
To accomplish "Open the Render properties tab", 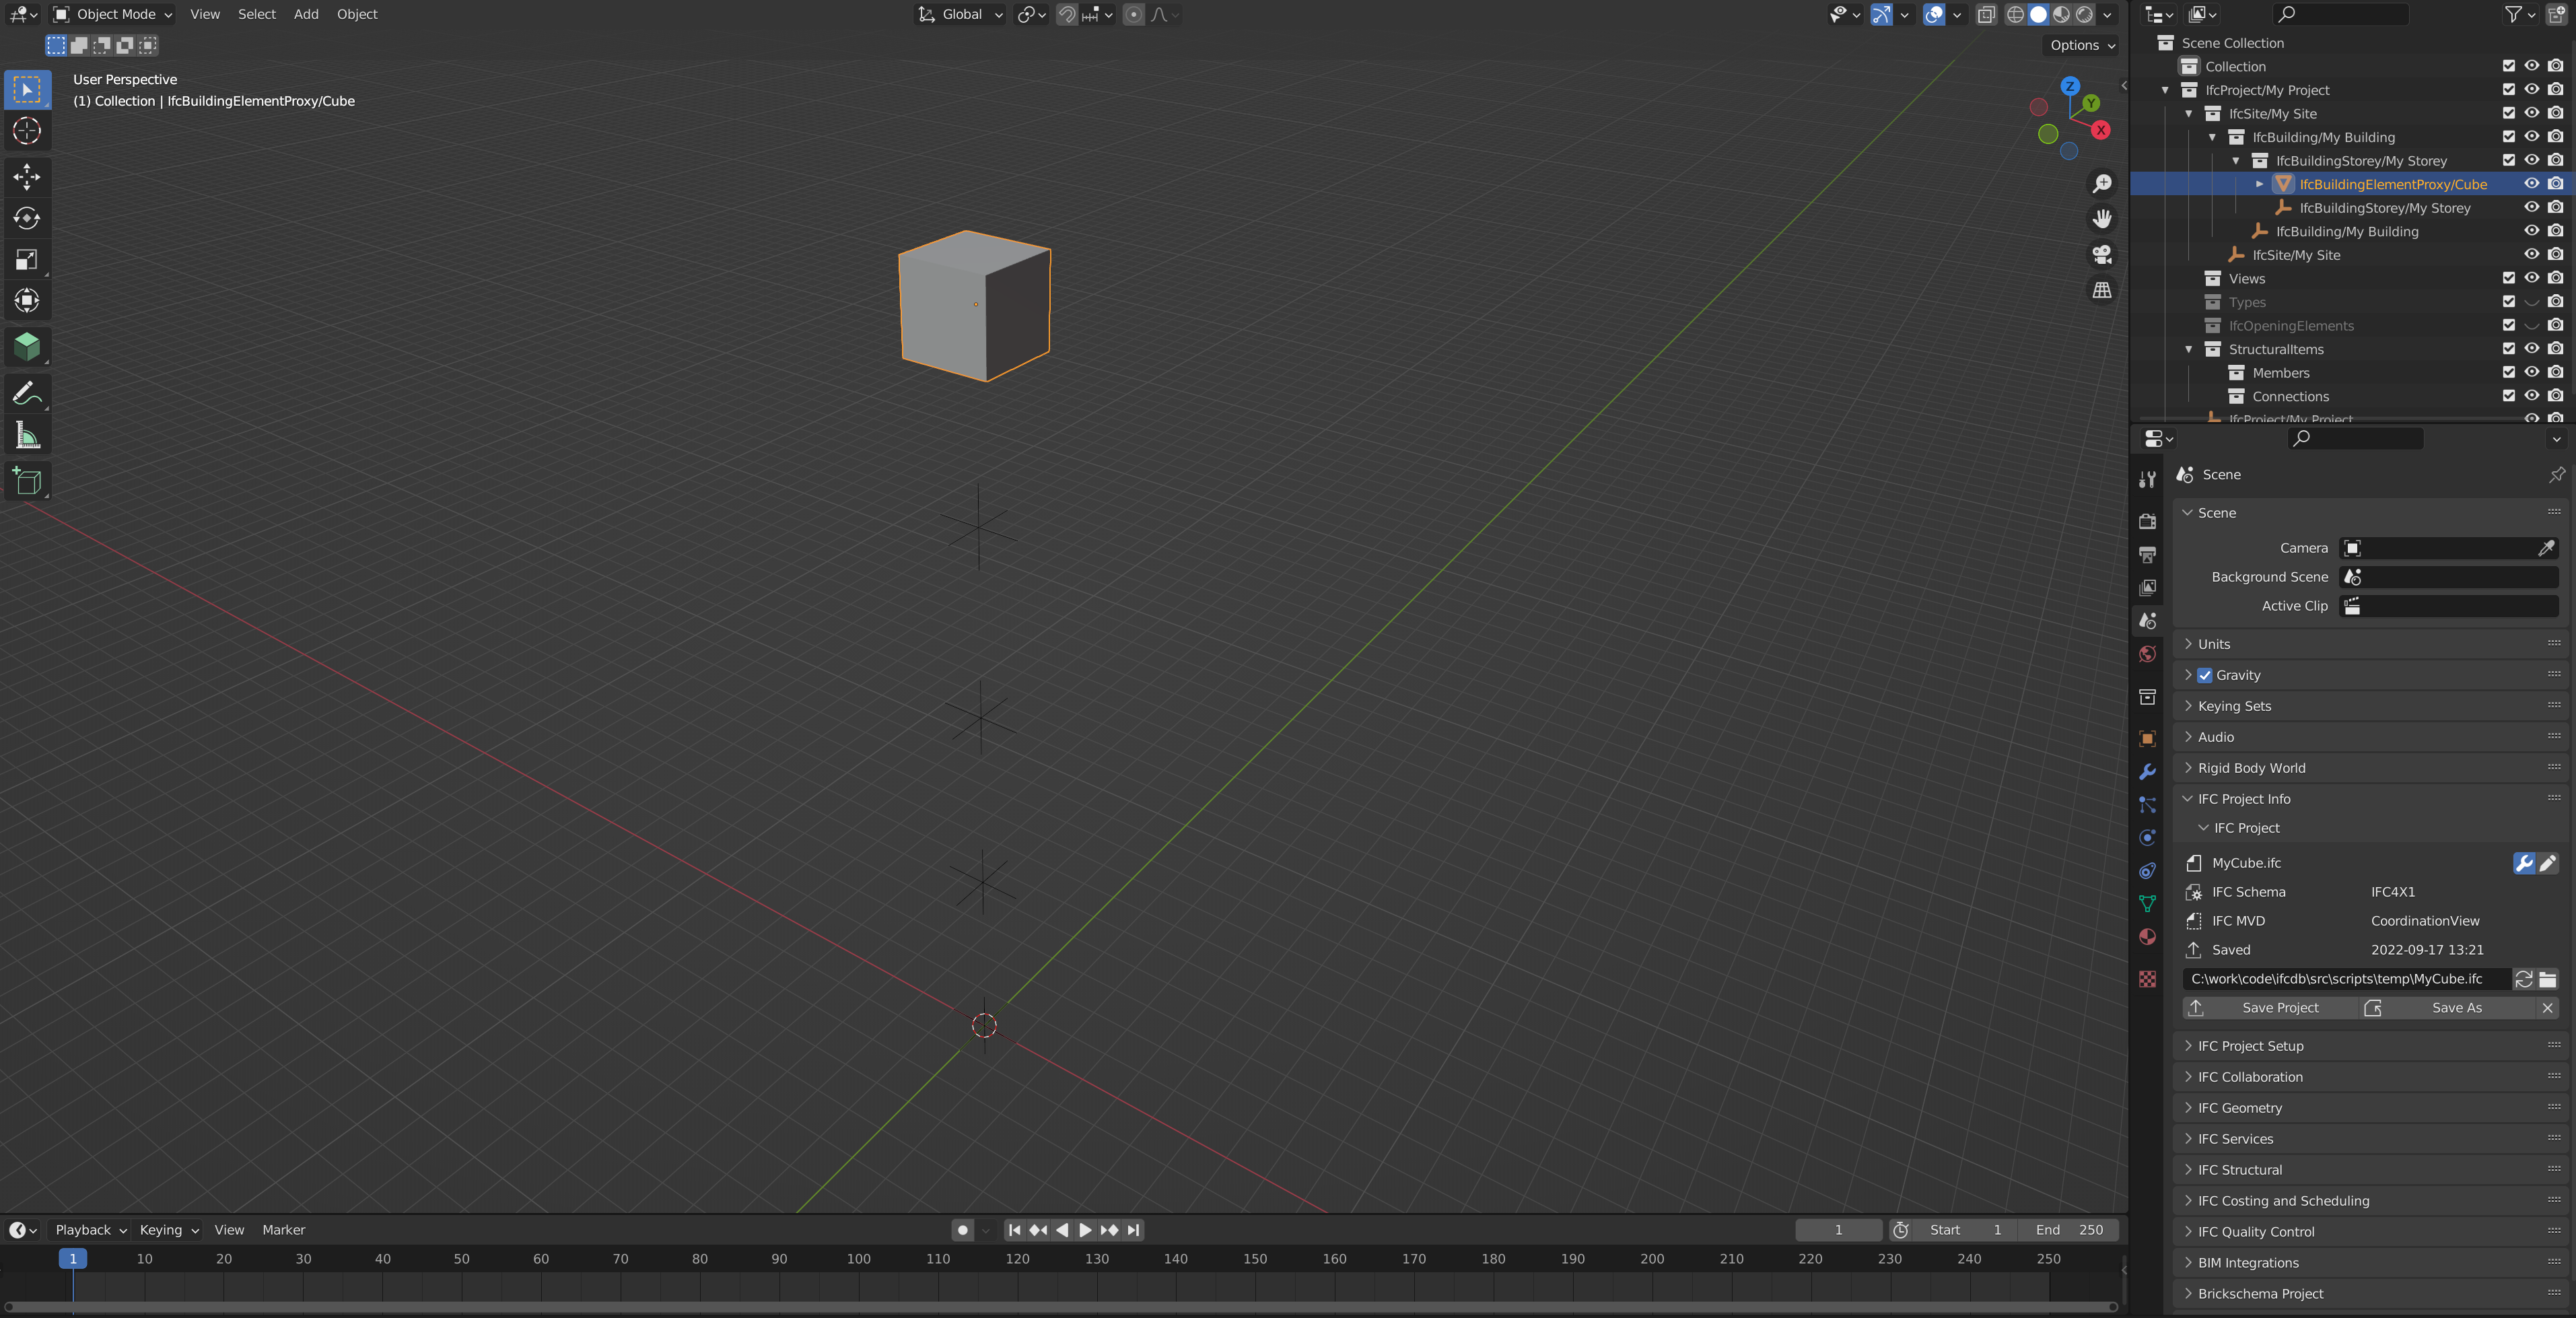I will coord(2147,521).
